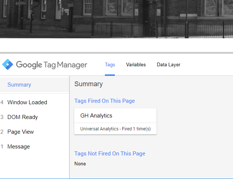Click the Google Tag Manager wordmark
The height and width of the screenshot is (179, 233).
point(51,65)
